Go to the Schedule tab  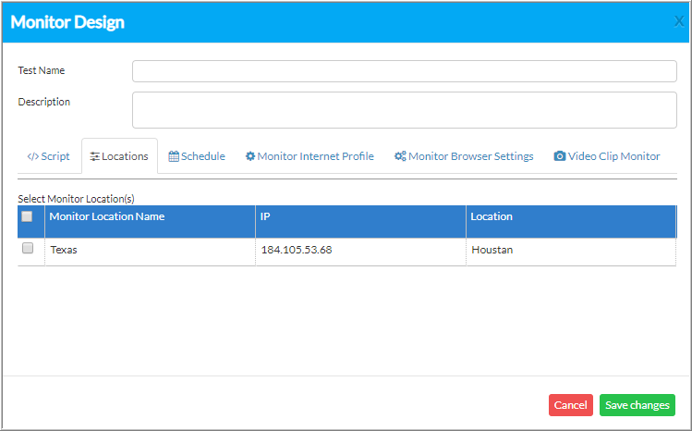click(x=197, y=156)
